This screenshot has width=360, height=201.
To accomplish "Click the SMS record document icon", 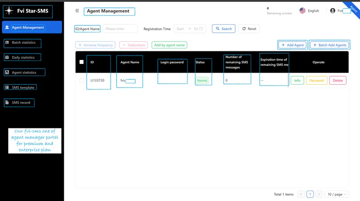I will coord(7,102).
